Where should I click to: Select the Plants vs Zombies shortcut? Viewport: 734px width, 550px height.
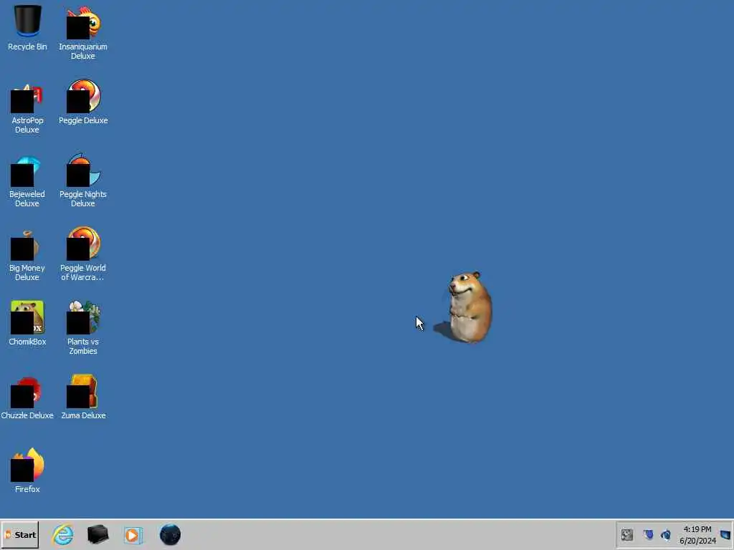[x=83, y=328]
